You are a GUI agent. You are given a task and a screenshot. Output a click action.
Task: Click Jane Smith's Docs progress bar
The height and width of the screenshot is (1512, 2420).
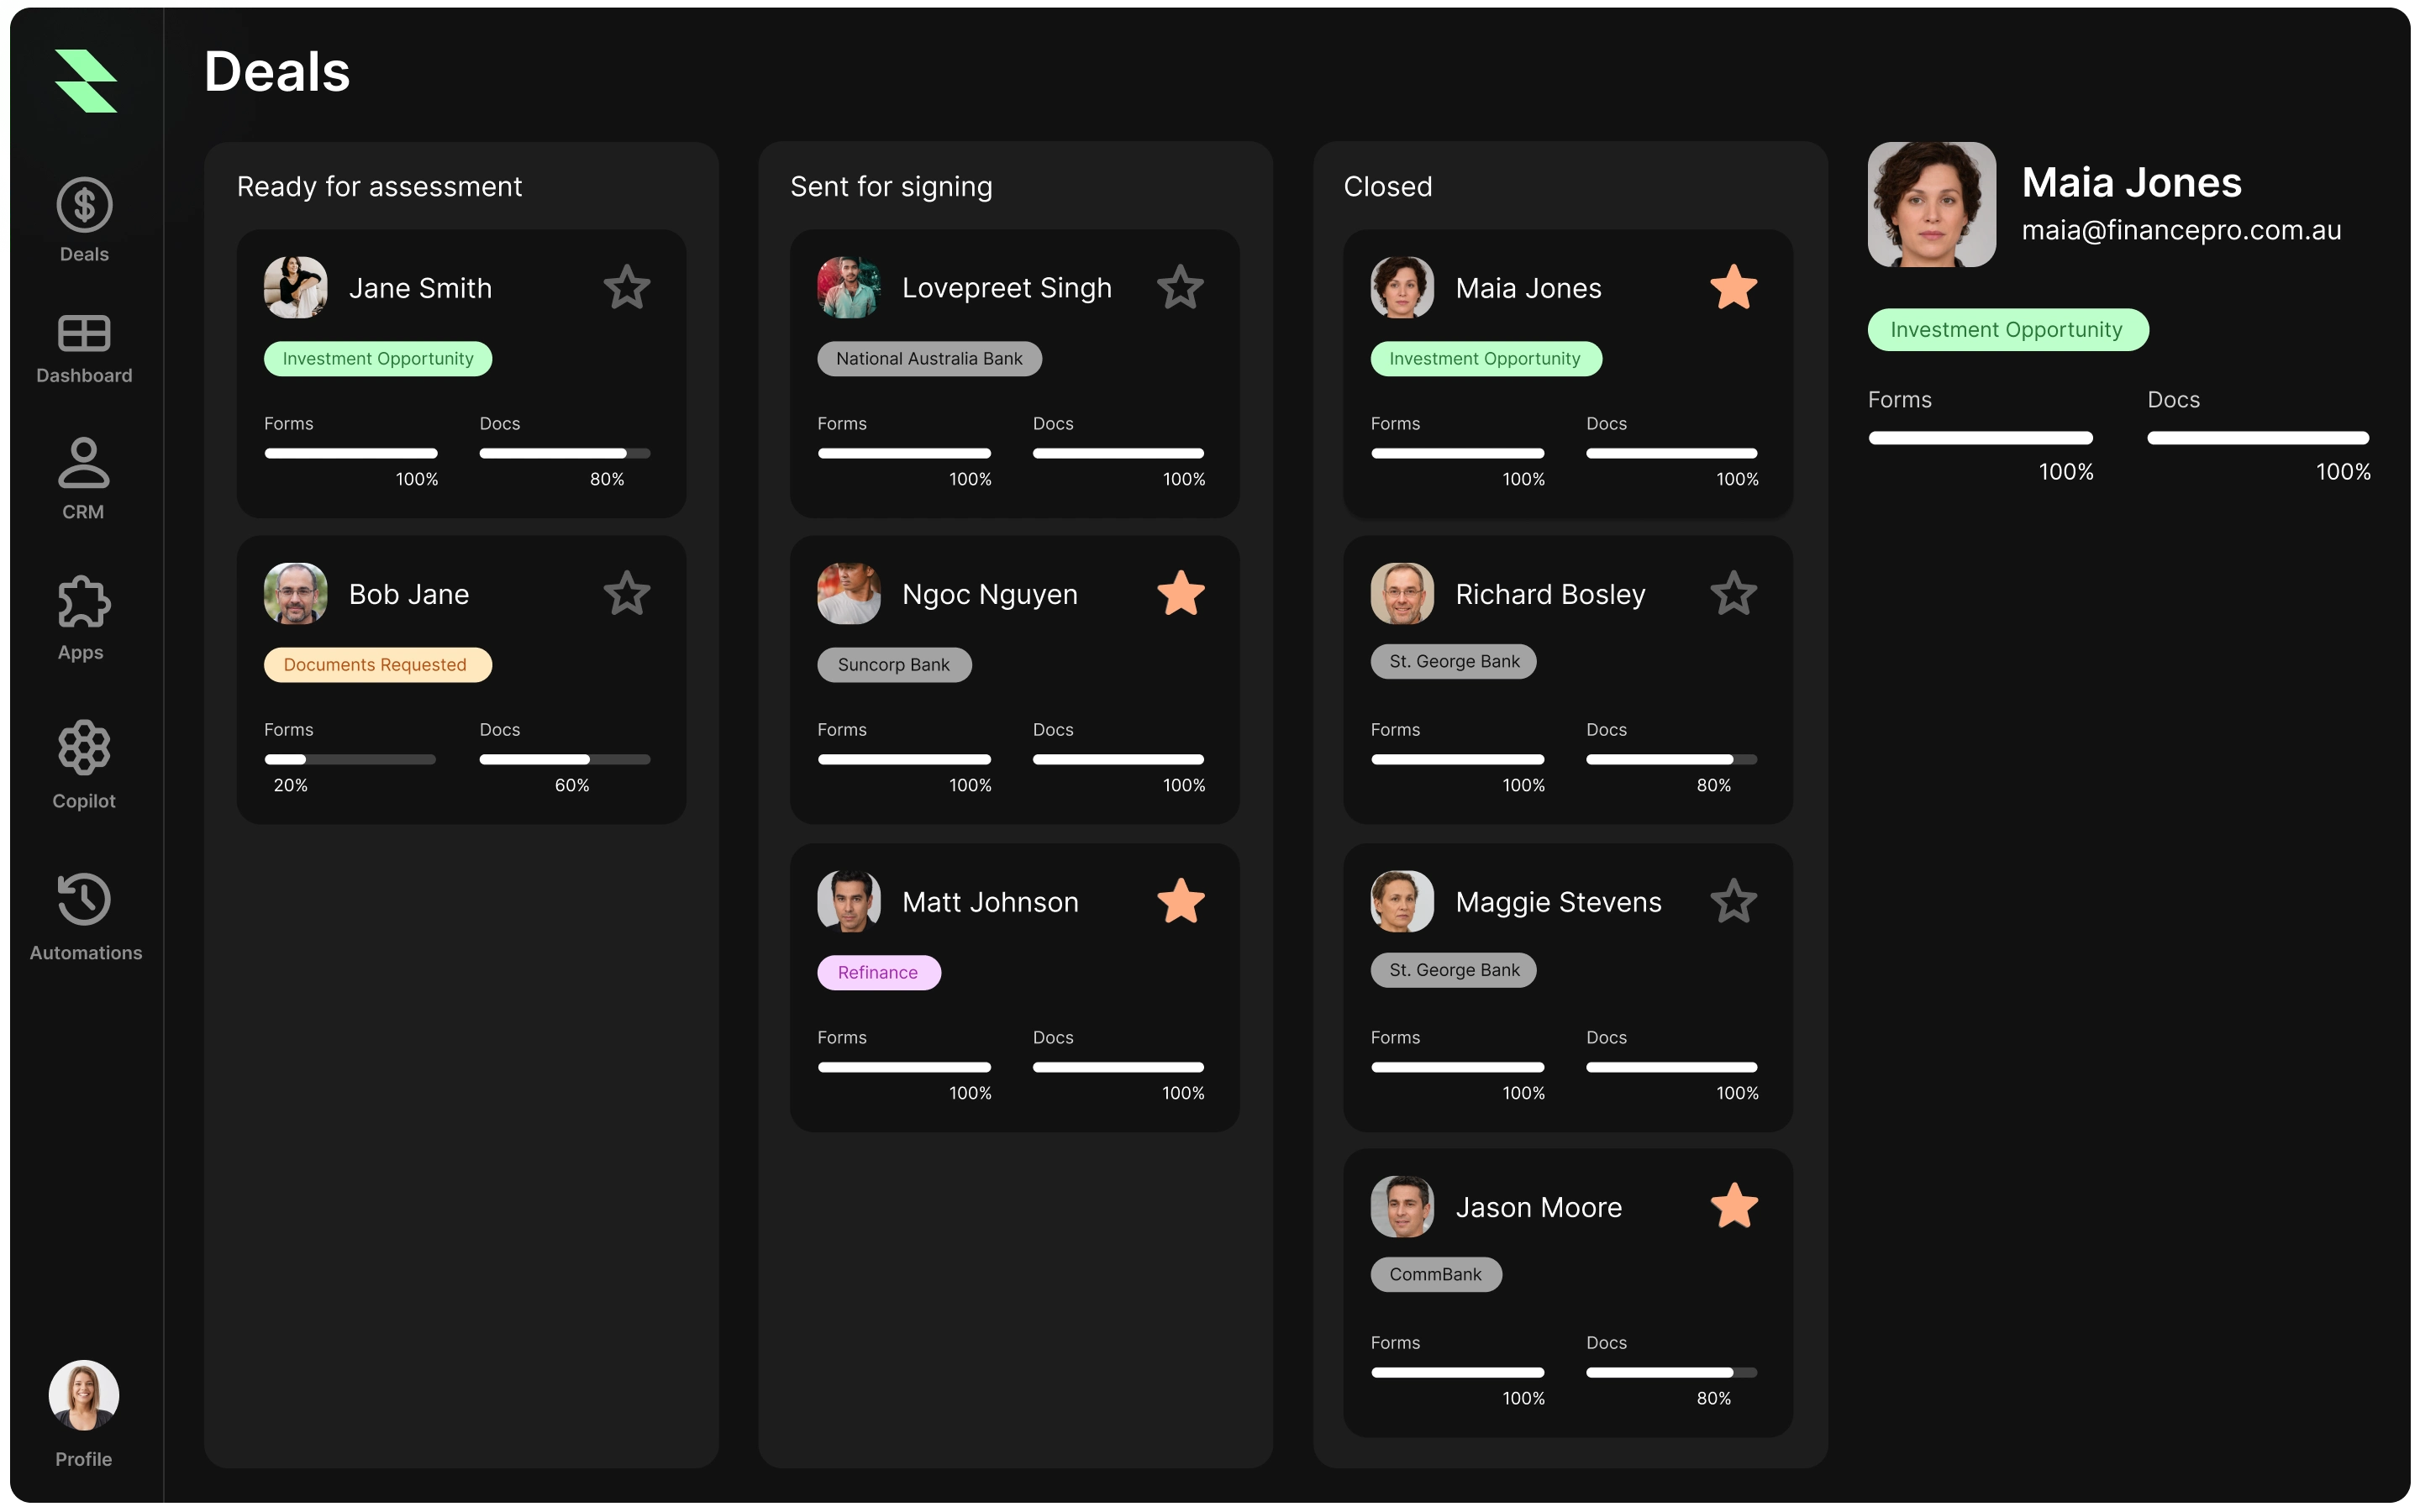(x=565, y=454)
